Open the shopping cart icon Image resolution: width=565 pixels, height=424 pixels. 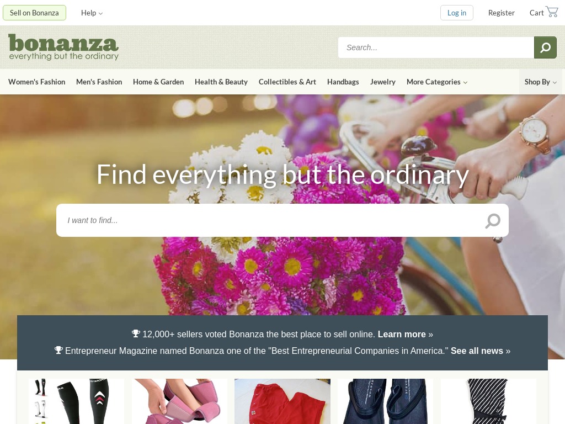point(552,12)
